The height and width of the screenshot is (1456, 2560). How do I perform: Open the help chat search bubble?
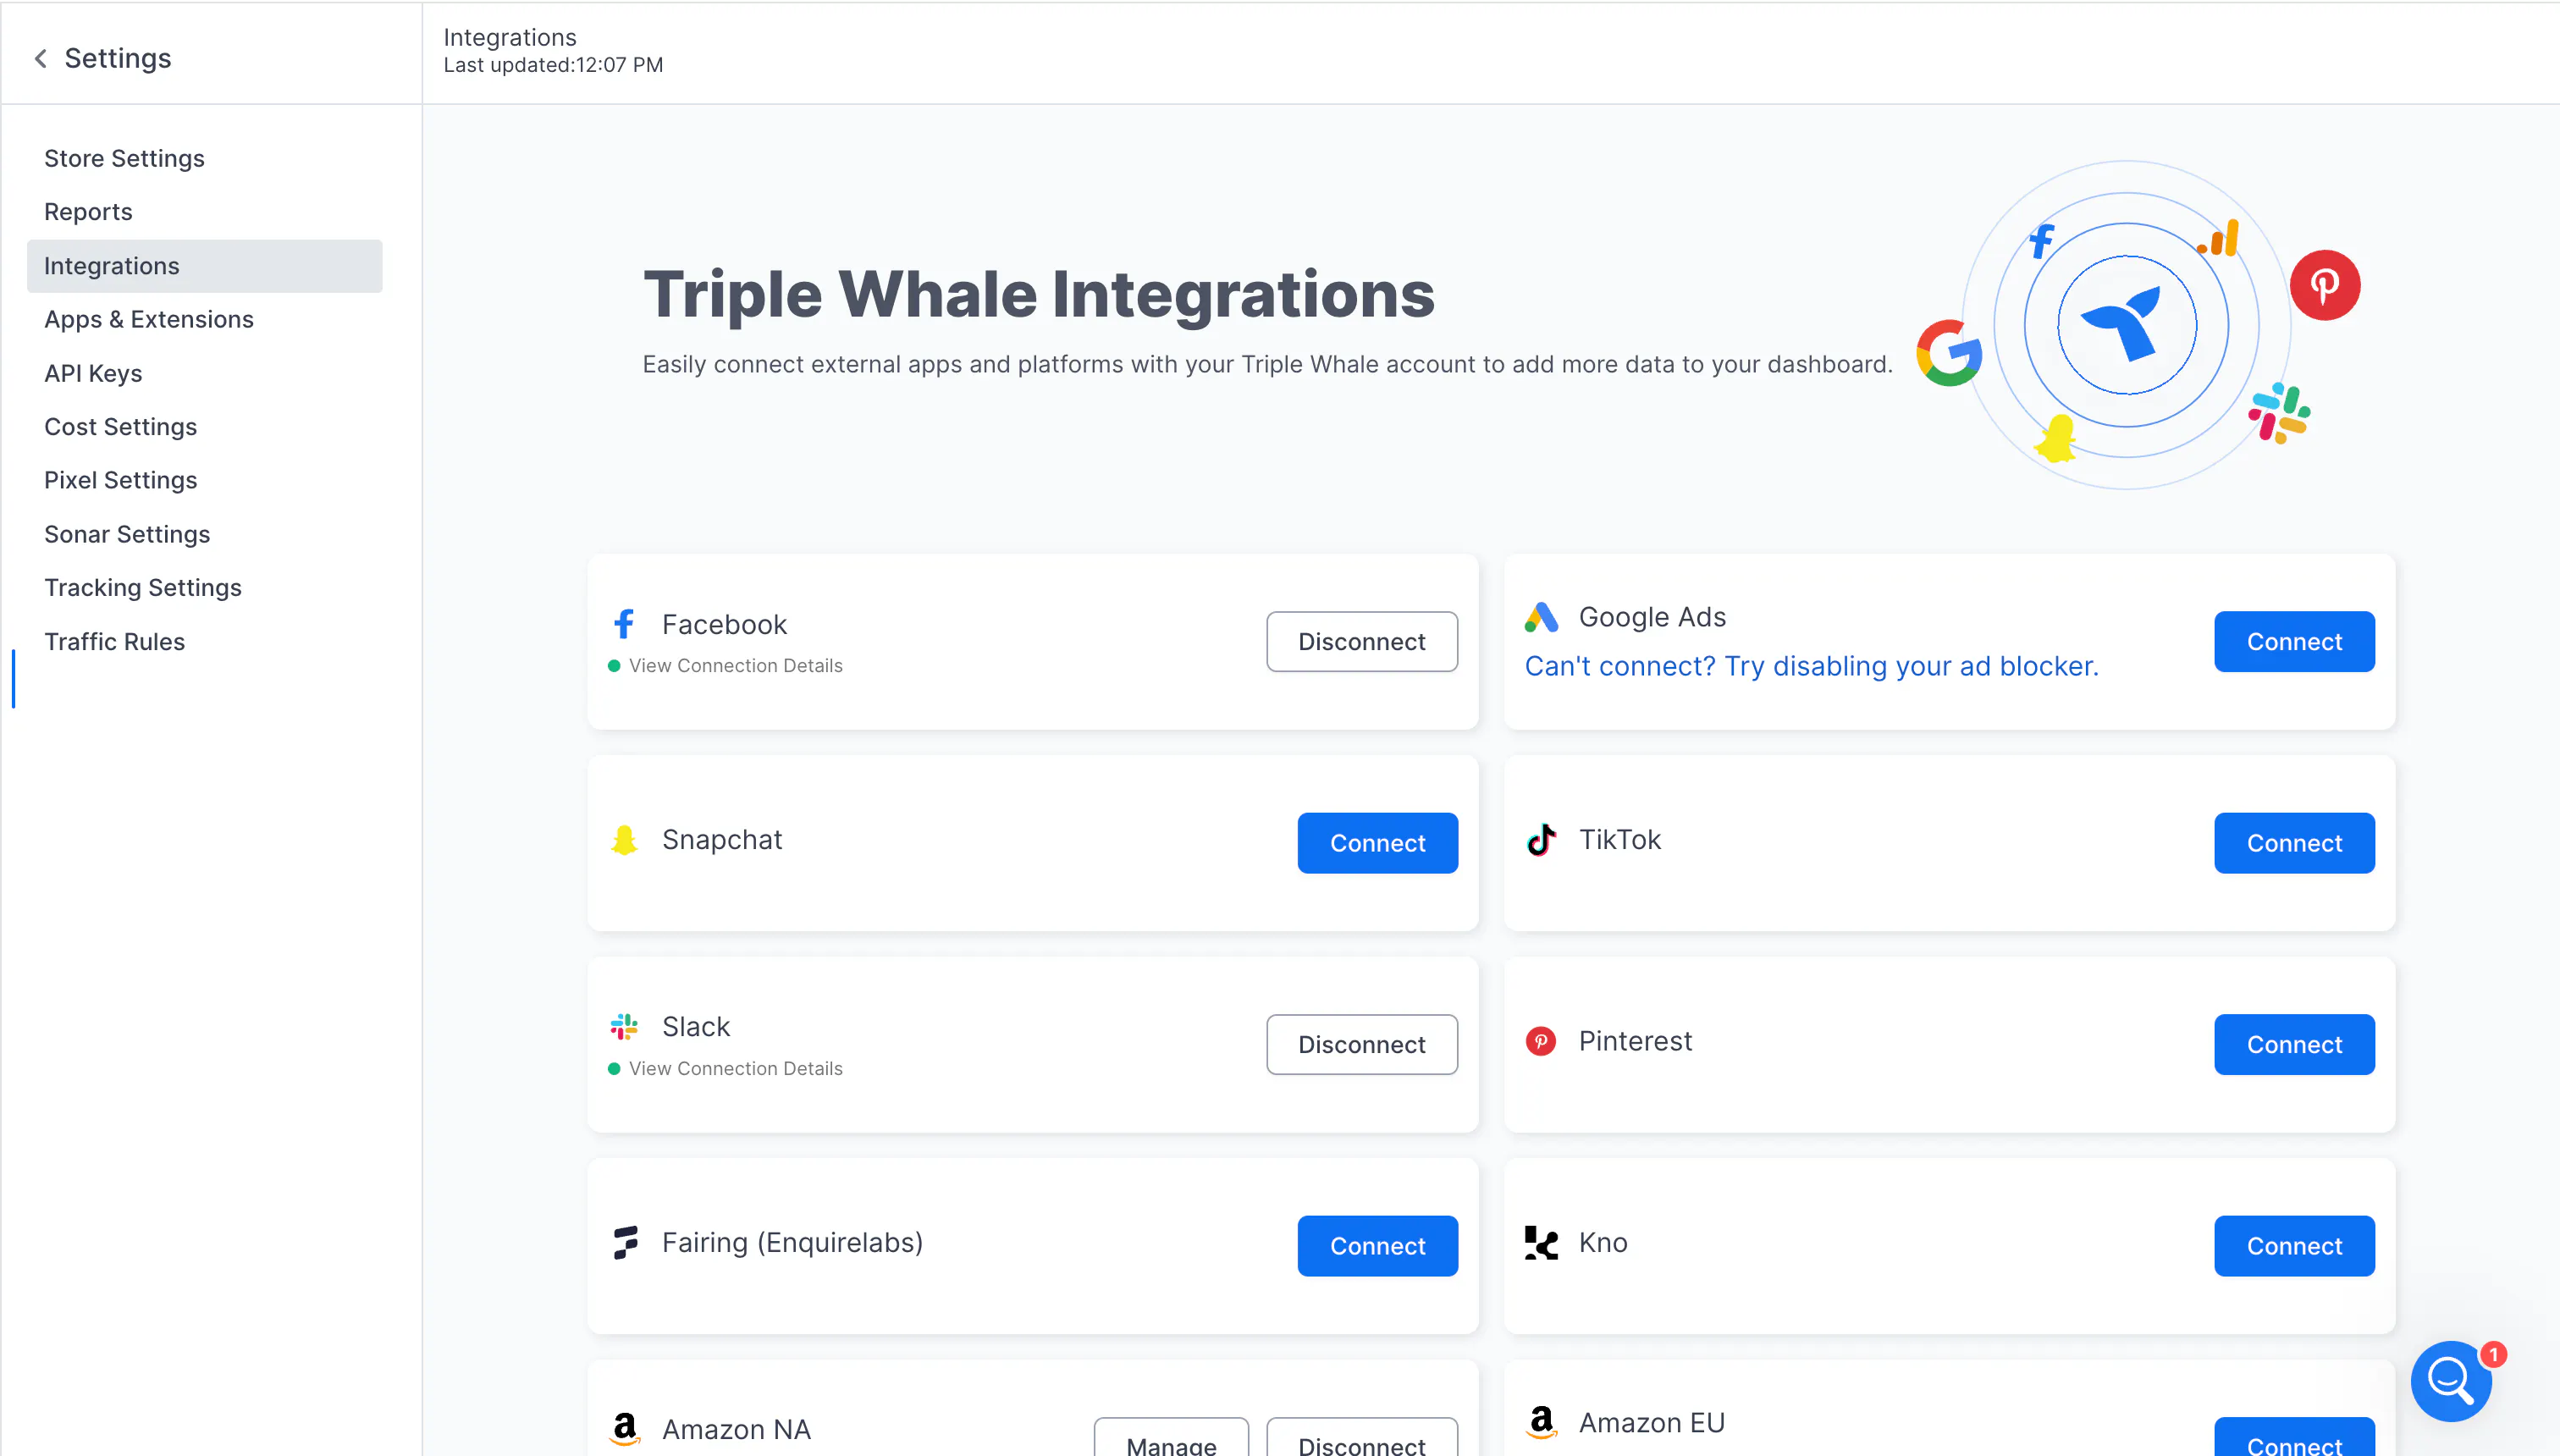coord(2450,1381)
